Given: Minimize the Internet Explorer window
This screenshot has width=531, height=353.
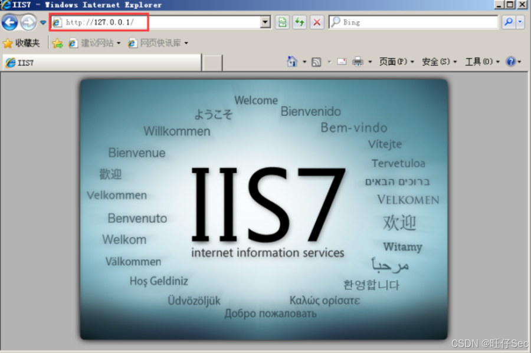Looking at the screenshot, I should tap(499, 4).
